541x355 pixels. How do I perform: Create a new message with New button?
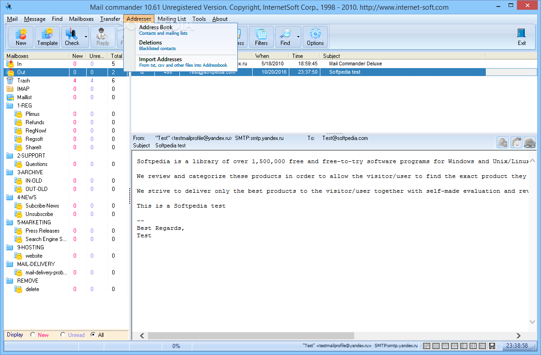click(x=21, y=37)
